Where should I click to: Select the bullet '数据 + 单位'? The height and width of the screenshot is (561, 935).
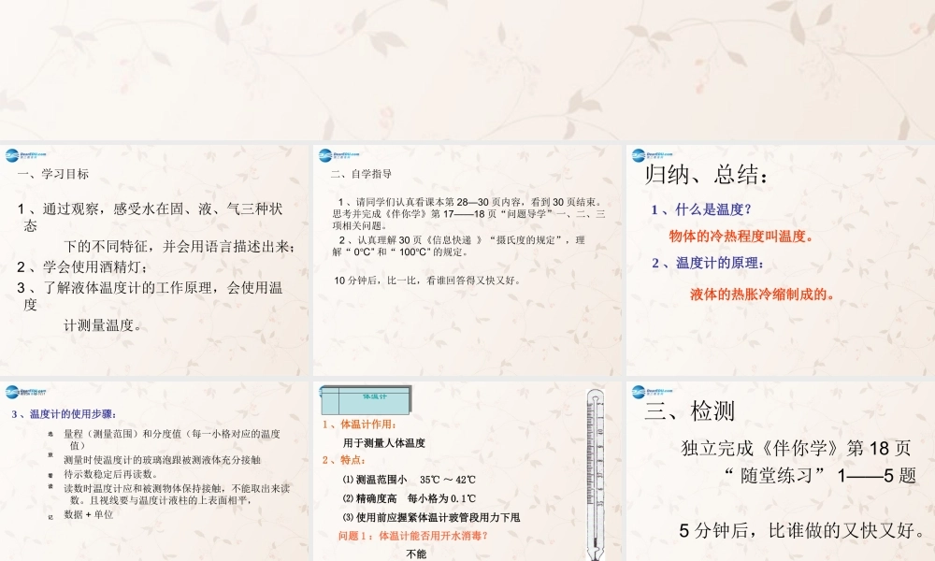click(x=88, y=514)
